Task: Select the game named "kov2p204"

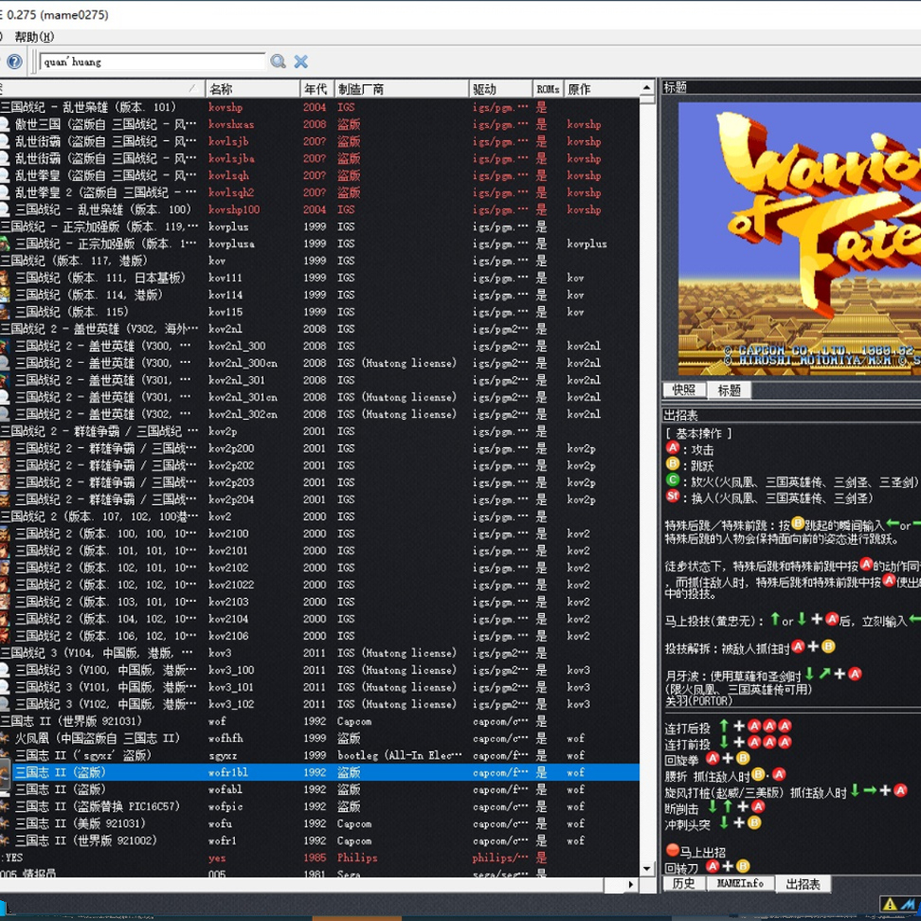Action: coord(231,499)
